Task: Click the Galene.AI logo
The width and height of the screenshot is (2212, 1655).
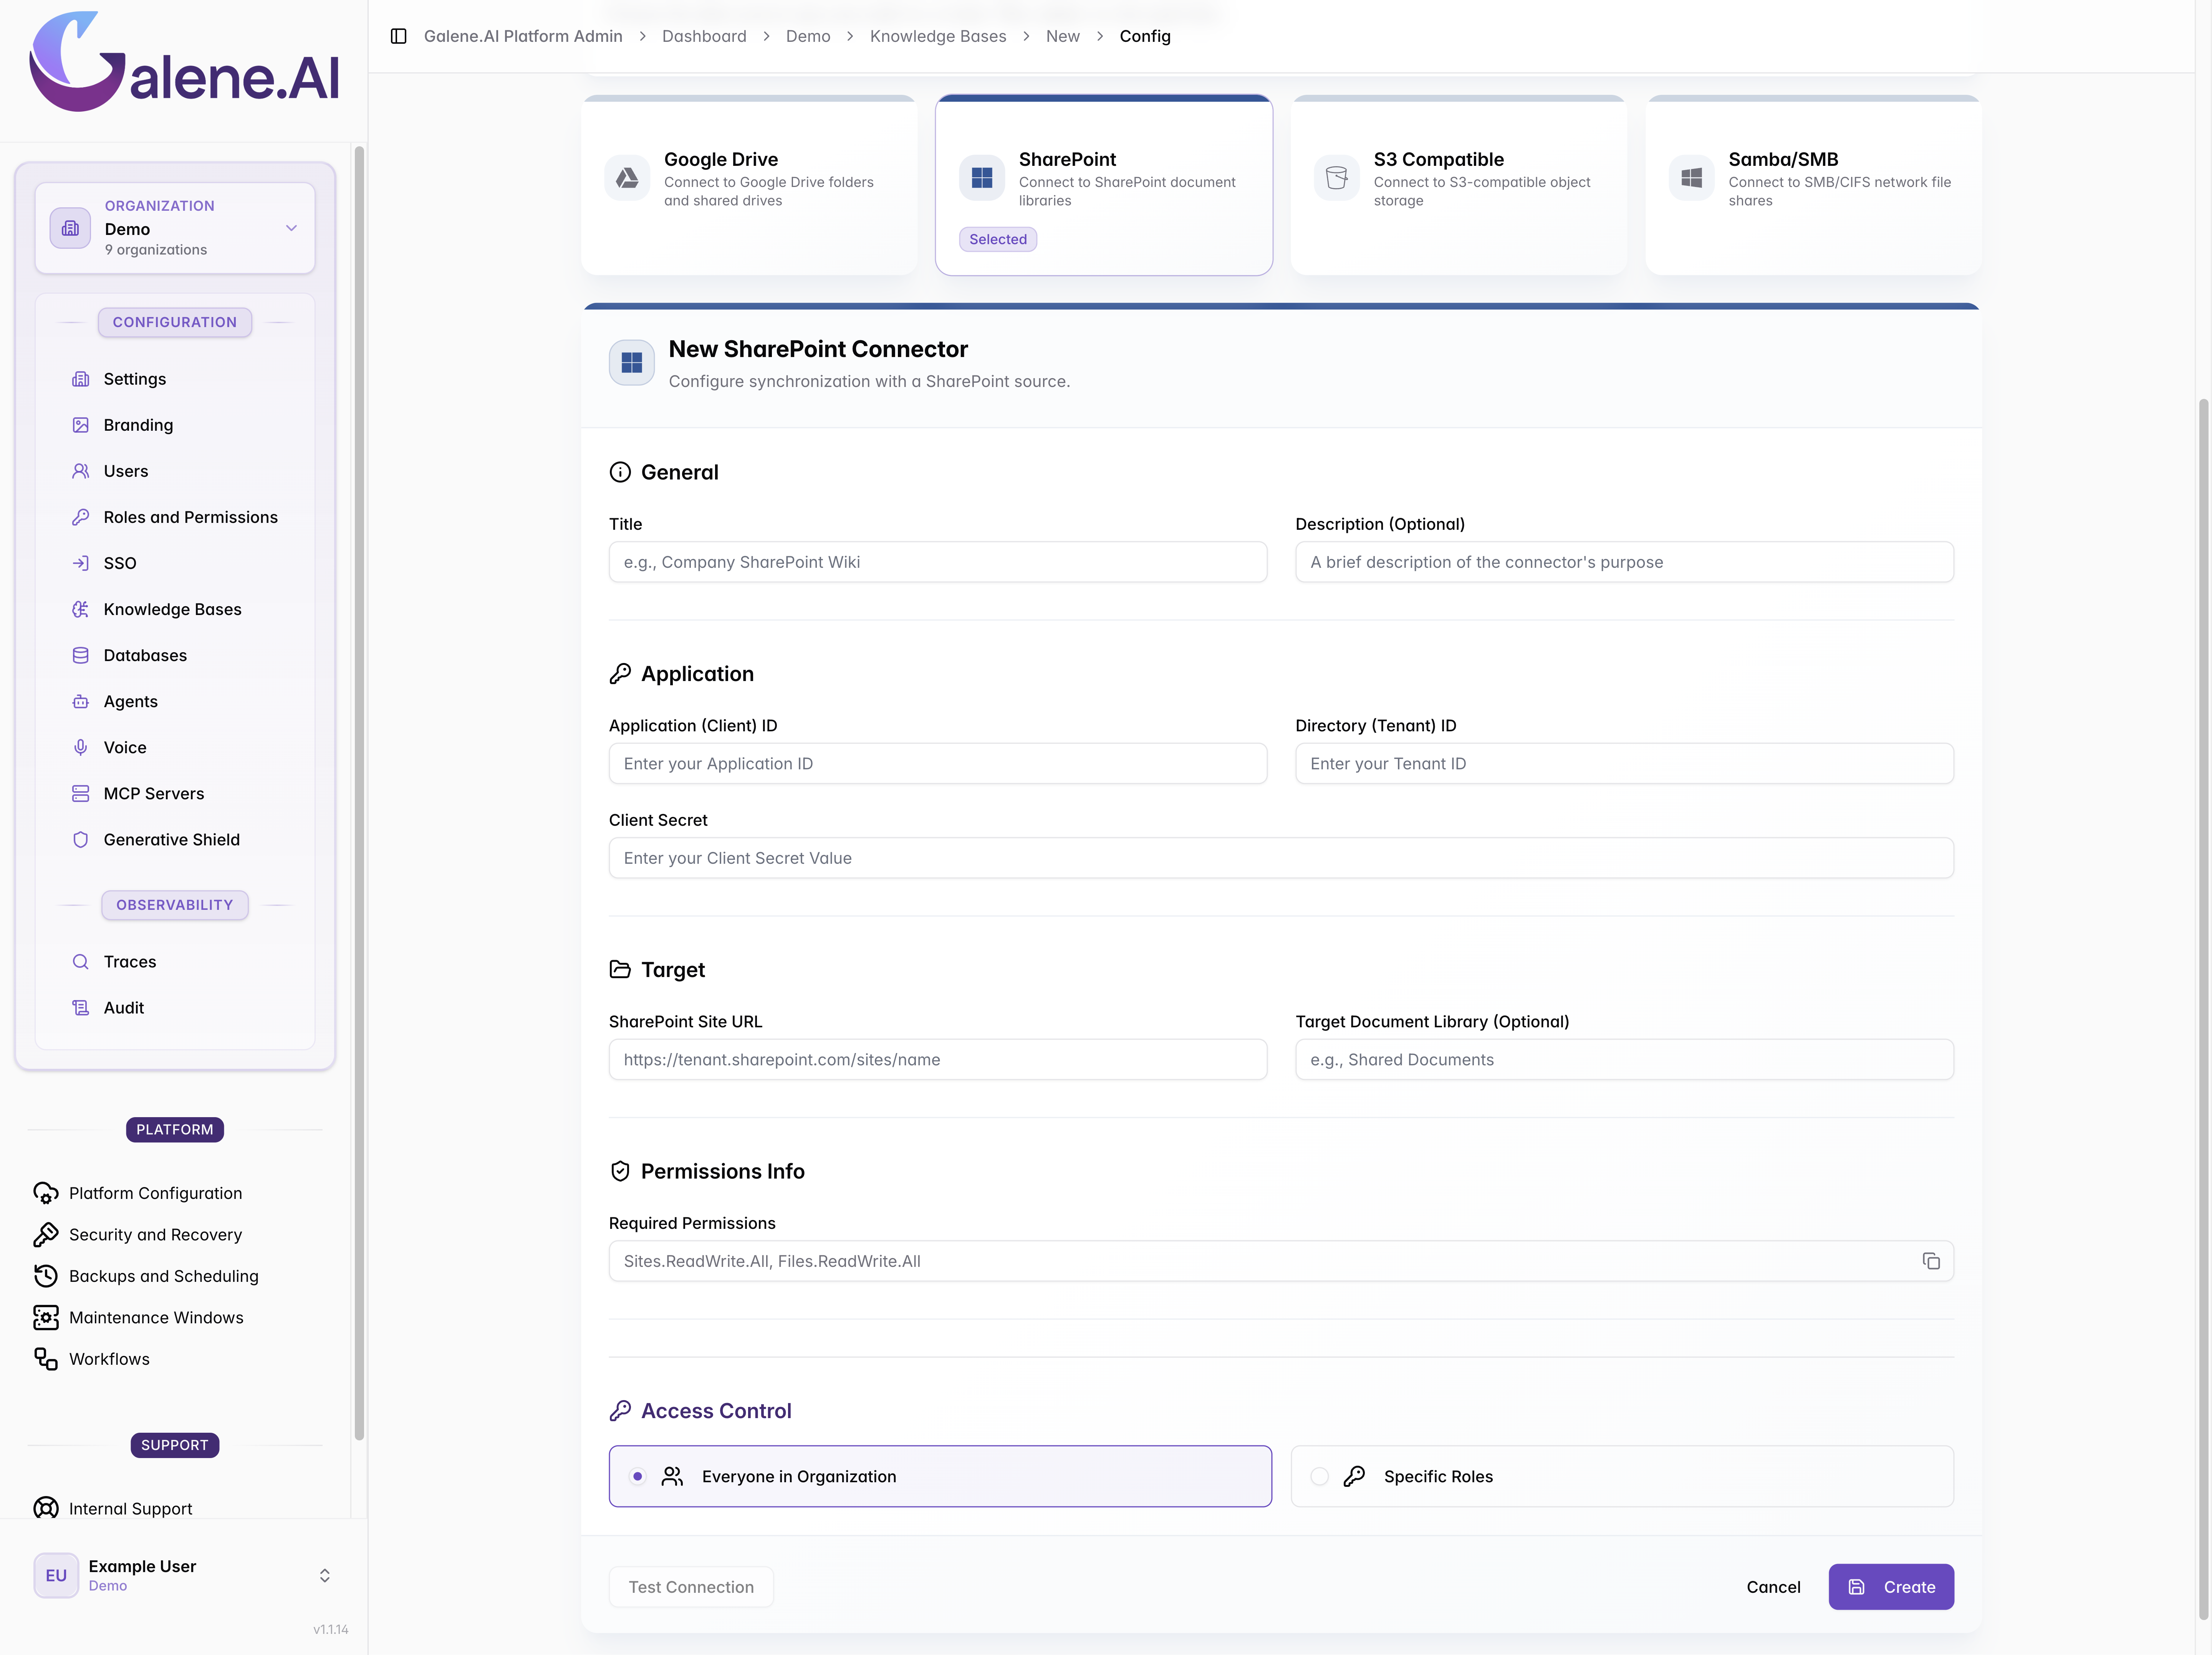Action: (184, 62)
